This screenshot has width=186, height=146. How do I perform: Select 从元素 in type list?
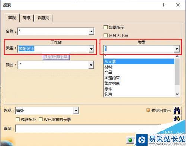pos(139,61)
